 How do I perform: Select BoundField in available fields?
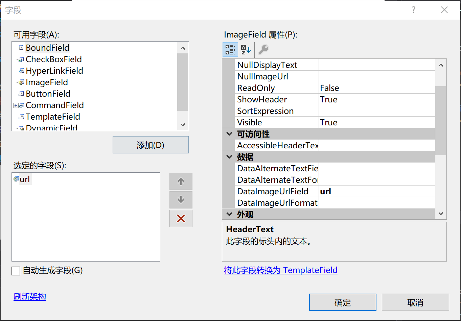[x=47, y=48]
